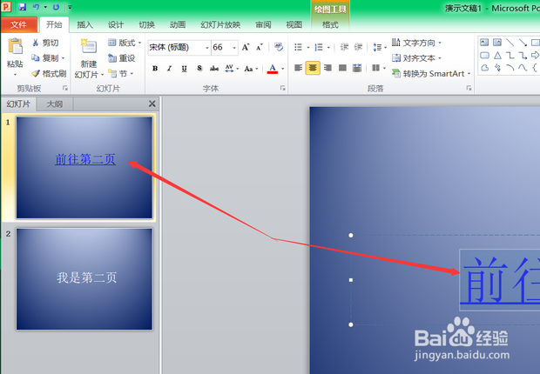Toggle bold formatting

(x=155, y=68)
